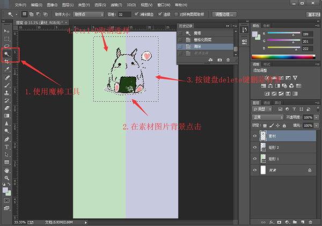Open fill 100% slider arrow
This screenshot has width=322, height=226.
[x=317, y=125]
